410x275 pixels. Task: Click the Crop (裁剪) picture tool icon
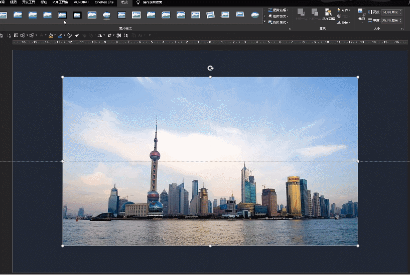[x=361, y=12]
